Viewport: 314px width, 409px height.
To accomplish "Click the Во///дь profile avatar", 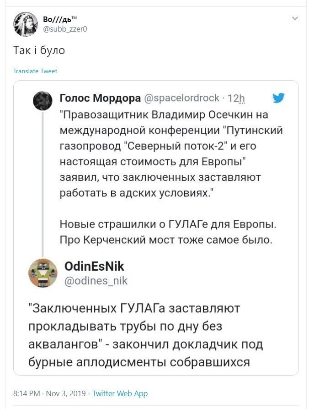I will click(x=25, y=24).
